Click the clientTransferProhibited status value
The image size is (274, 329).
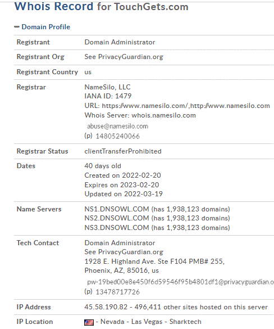[x=123, y=151]
